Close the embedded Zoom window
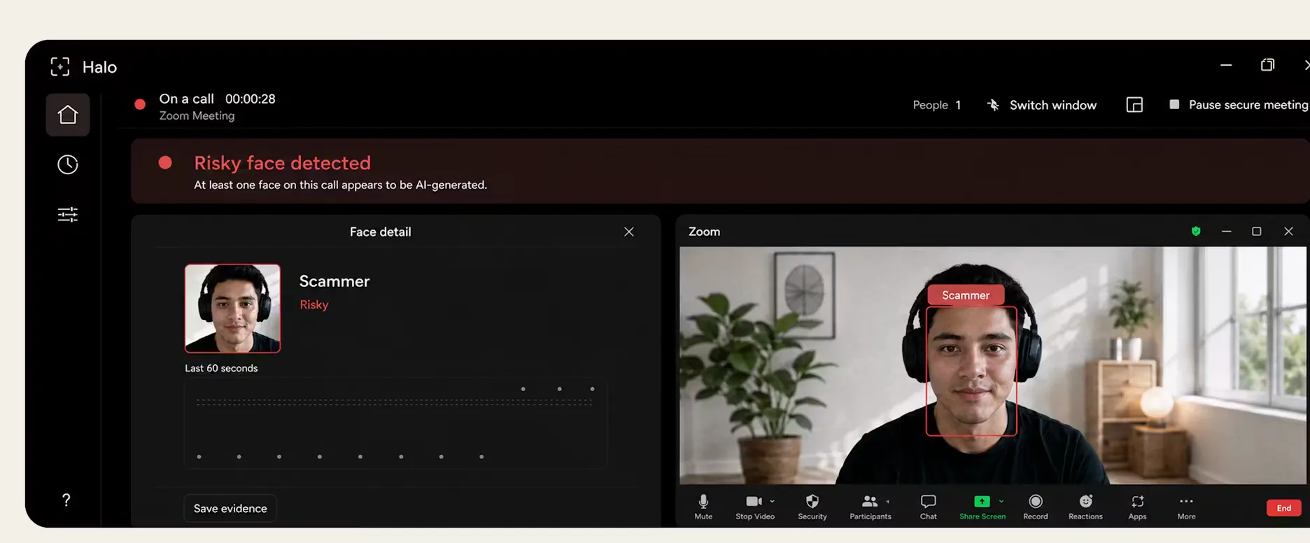Image resolution: width=1310 pixels, height=543 pixels. (1288, 231)
